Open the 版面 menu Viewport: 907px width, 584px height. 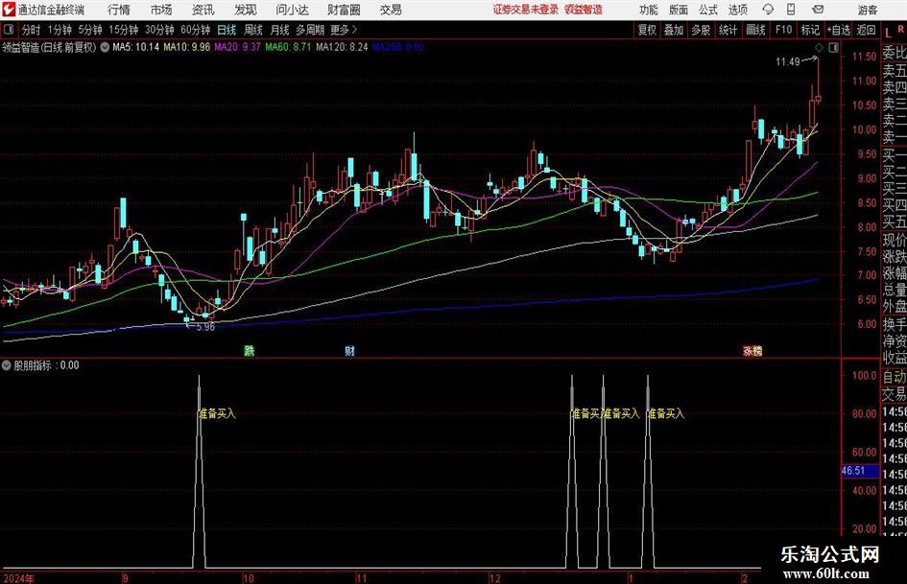coord(679,10)
